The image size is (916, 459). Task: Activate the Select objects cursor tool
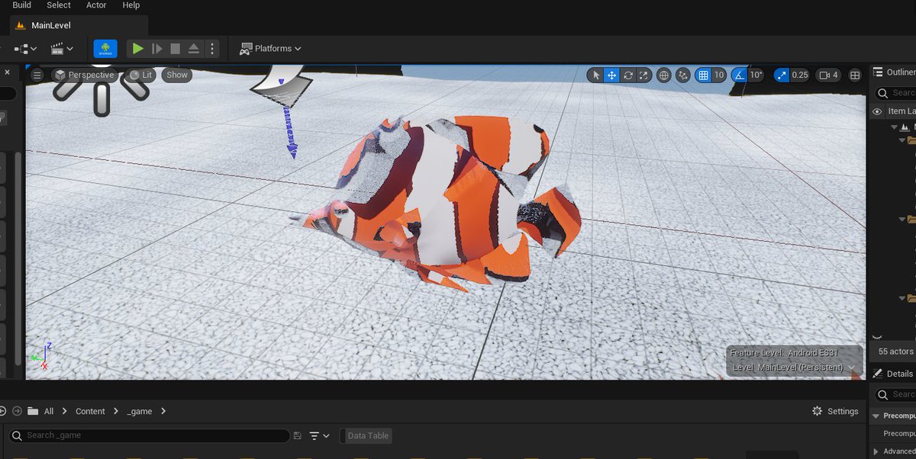pos(595,75)
